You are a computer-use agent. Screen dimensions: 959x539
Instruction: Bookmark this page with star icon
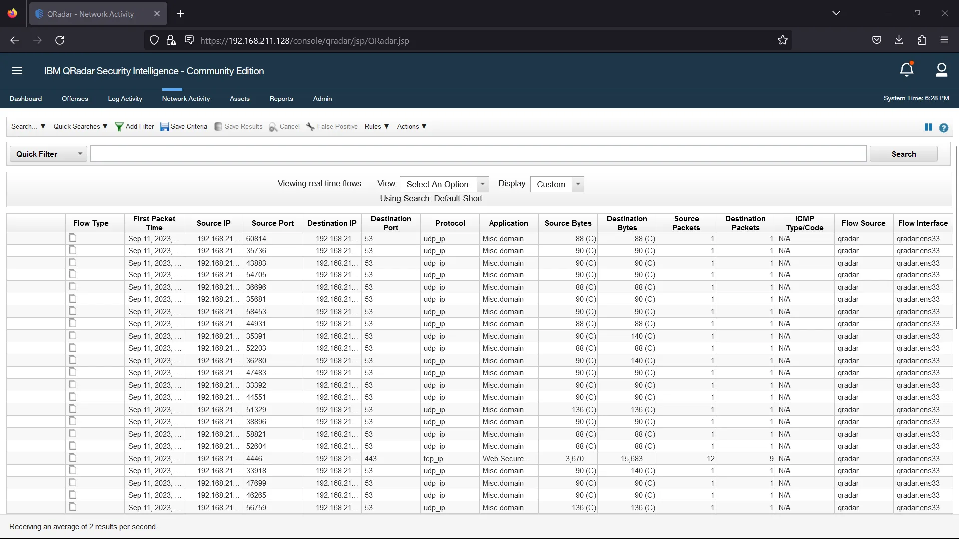[x=782, y=40]
